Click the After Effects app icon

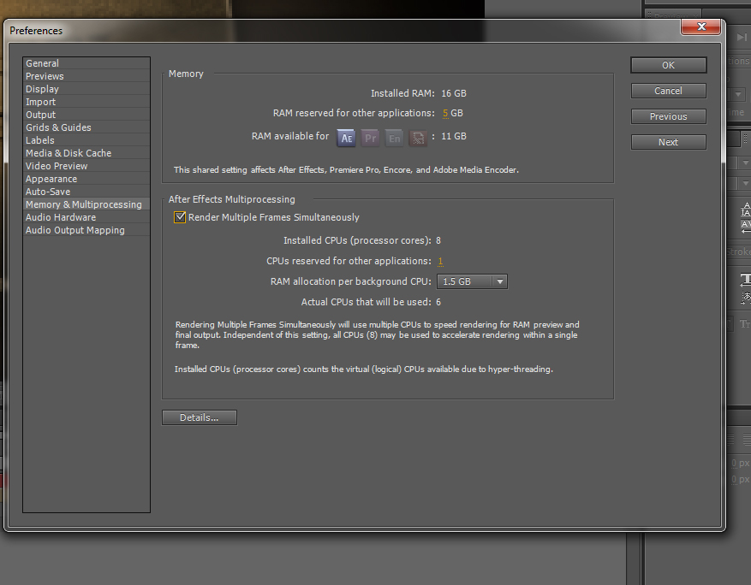click(346, 139)
